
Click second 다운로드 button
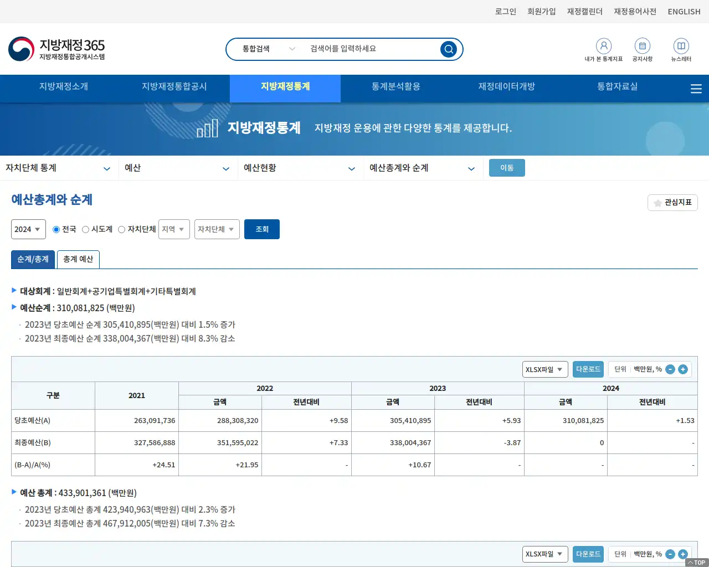[588, 554]
